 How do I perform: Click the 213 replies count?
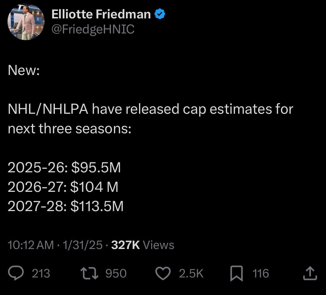pyautogui.click(x=41, y=274)
